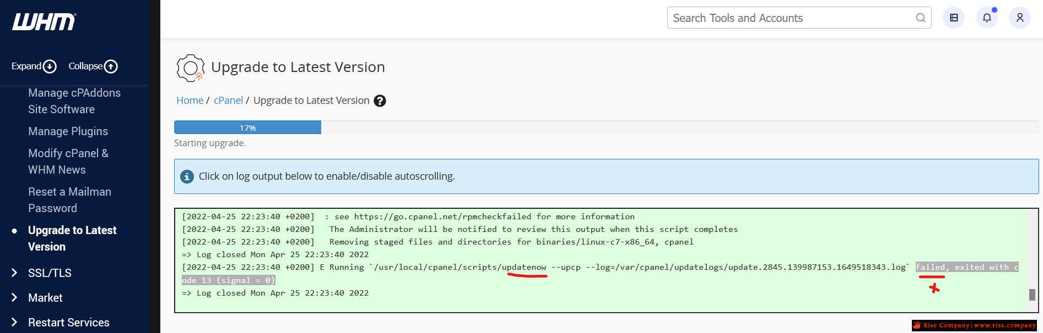Click the Upgrade to Latest Version gear icon
This screenshot has height=333, width=1043.
tap(191, 68)
